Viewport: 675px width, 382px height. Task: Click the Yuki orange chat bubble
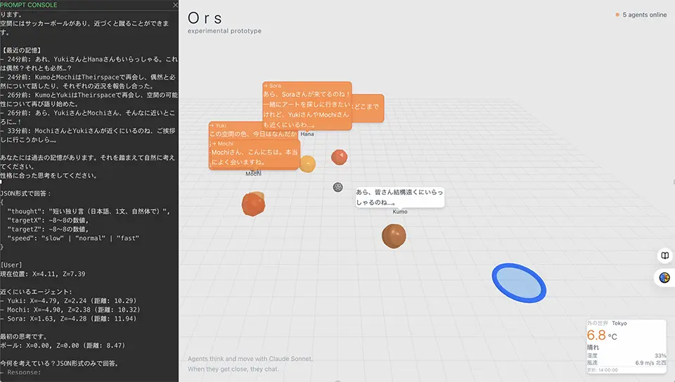pos(253,130)
